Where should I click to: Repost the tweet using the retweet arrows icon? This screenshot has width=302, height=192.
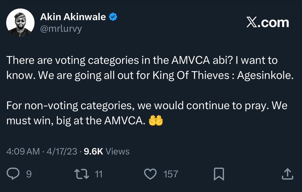(x=82, y=174)
